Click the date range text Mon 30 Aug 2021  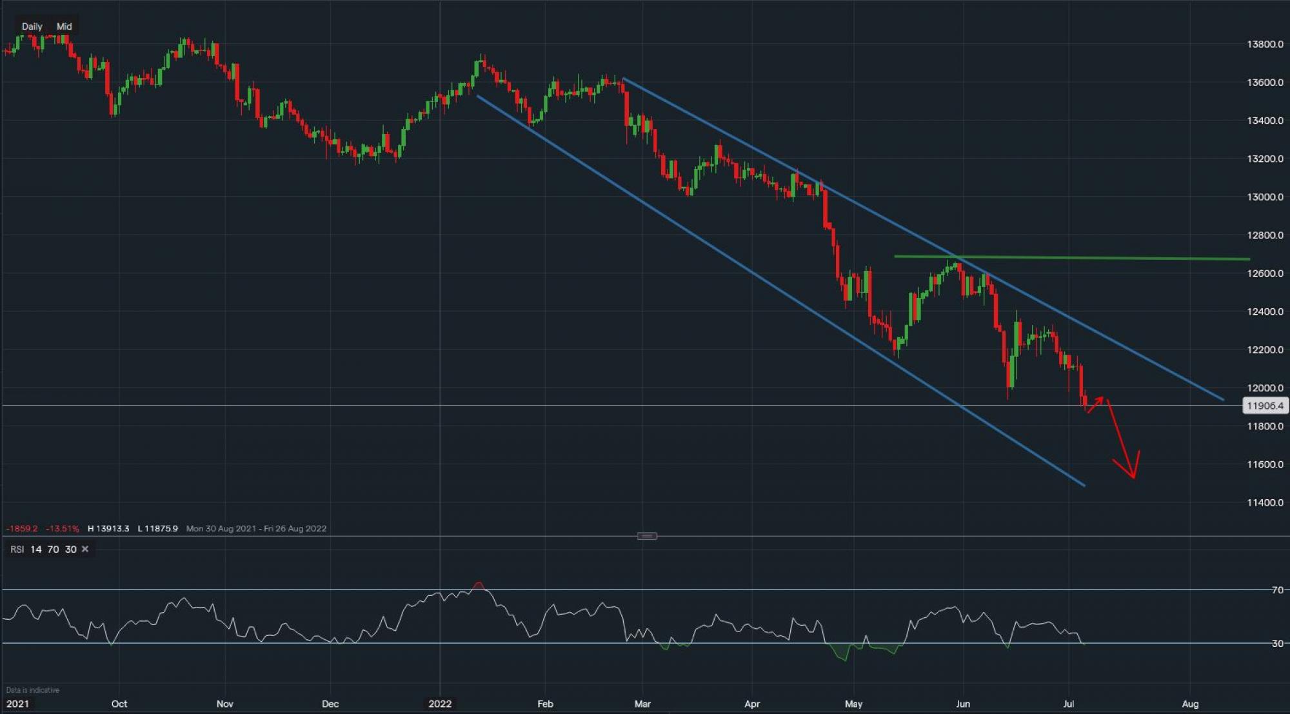(221, 528)
